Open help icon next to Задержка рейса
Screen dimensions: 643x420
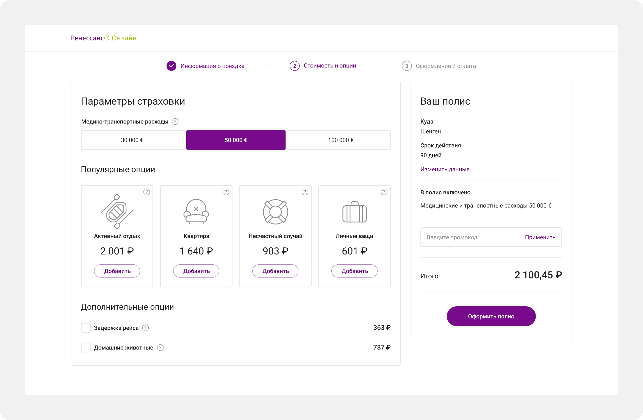(x=145, y=328)
